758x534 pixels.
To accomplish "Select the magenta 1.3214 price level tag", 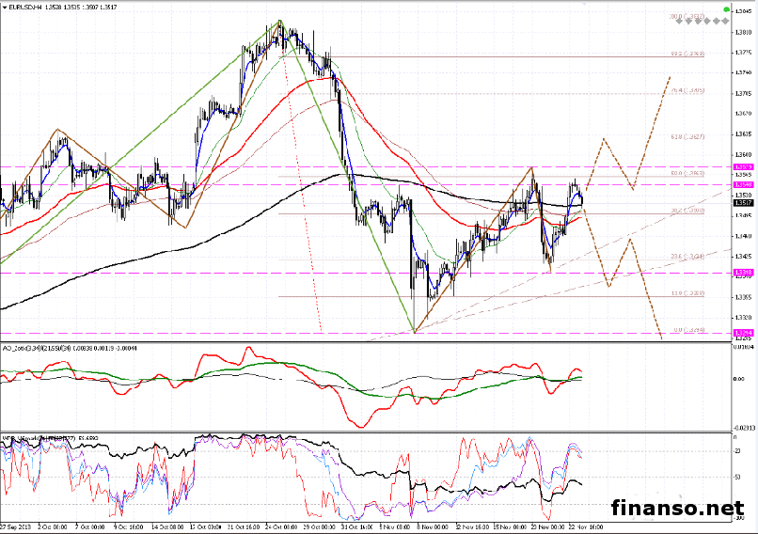I will pyautogui.click(x=742, y=333).
